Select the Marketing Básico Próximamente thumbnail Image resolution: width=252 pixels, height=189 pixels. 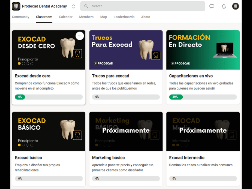click(126, 131)
